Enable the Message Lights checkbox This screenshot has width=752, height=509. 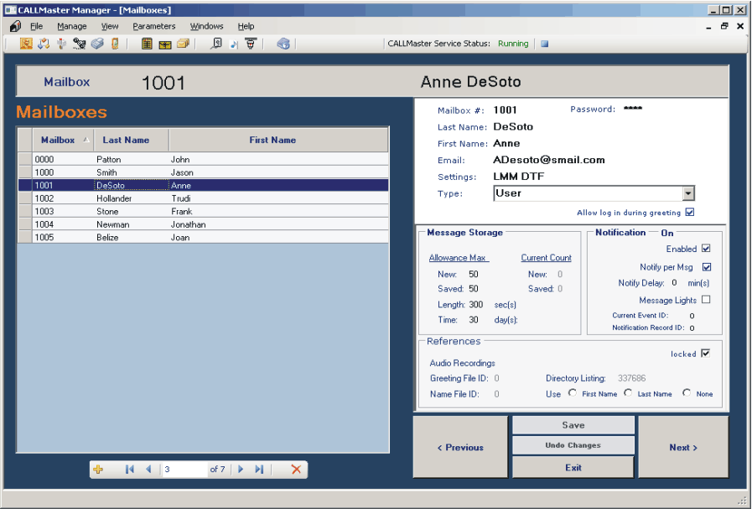pos(706,299)
